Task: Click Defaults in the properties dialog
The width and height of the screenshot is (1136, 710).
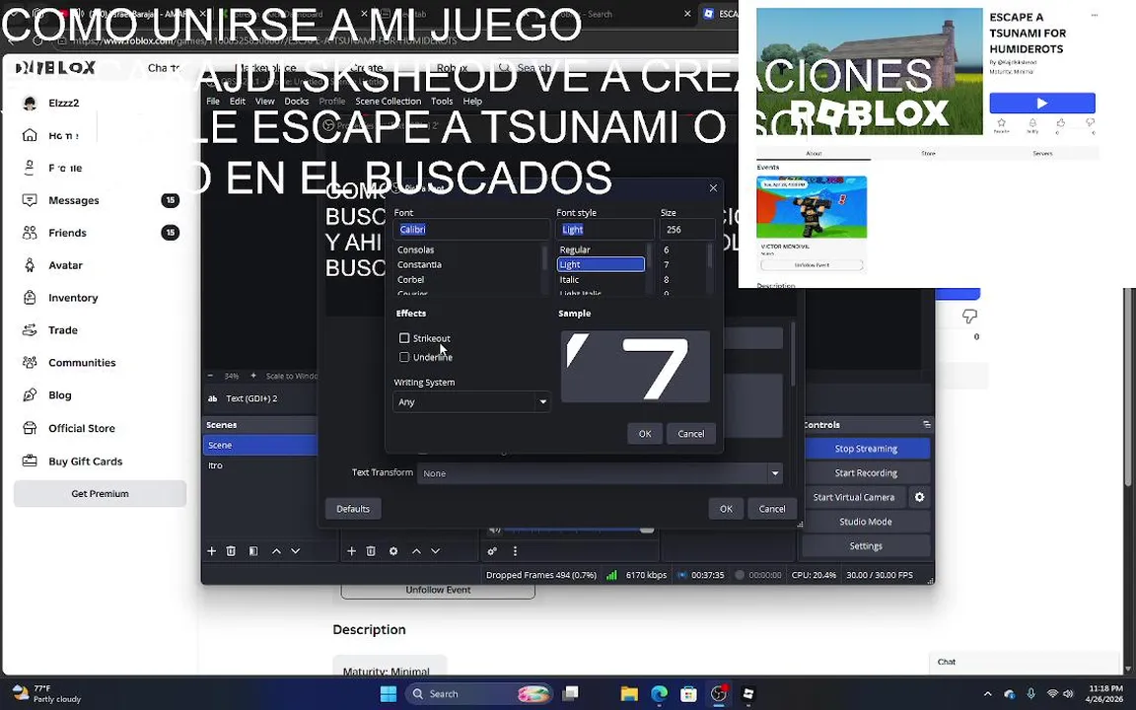Action: 353,509
